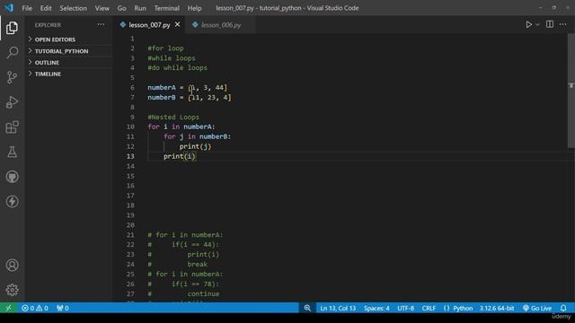The width and height of the screenshot is (575, 323).
Task: Click ports forwarded status indicator
Action: (x=63, y=308)
